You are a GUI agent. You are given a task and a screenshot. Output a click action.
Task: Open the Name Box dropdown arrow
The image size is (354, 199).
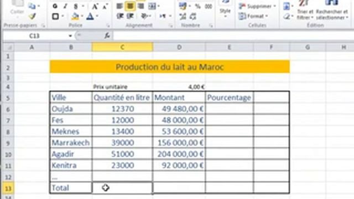(x=70, y=35)
